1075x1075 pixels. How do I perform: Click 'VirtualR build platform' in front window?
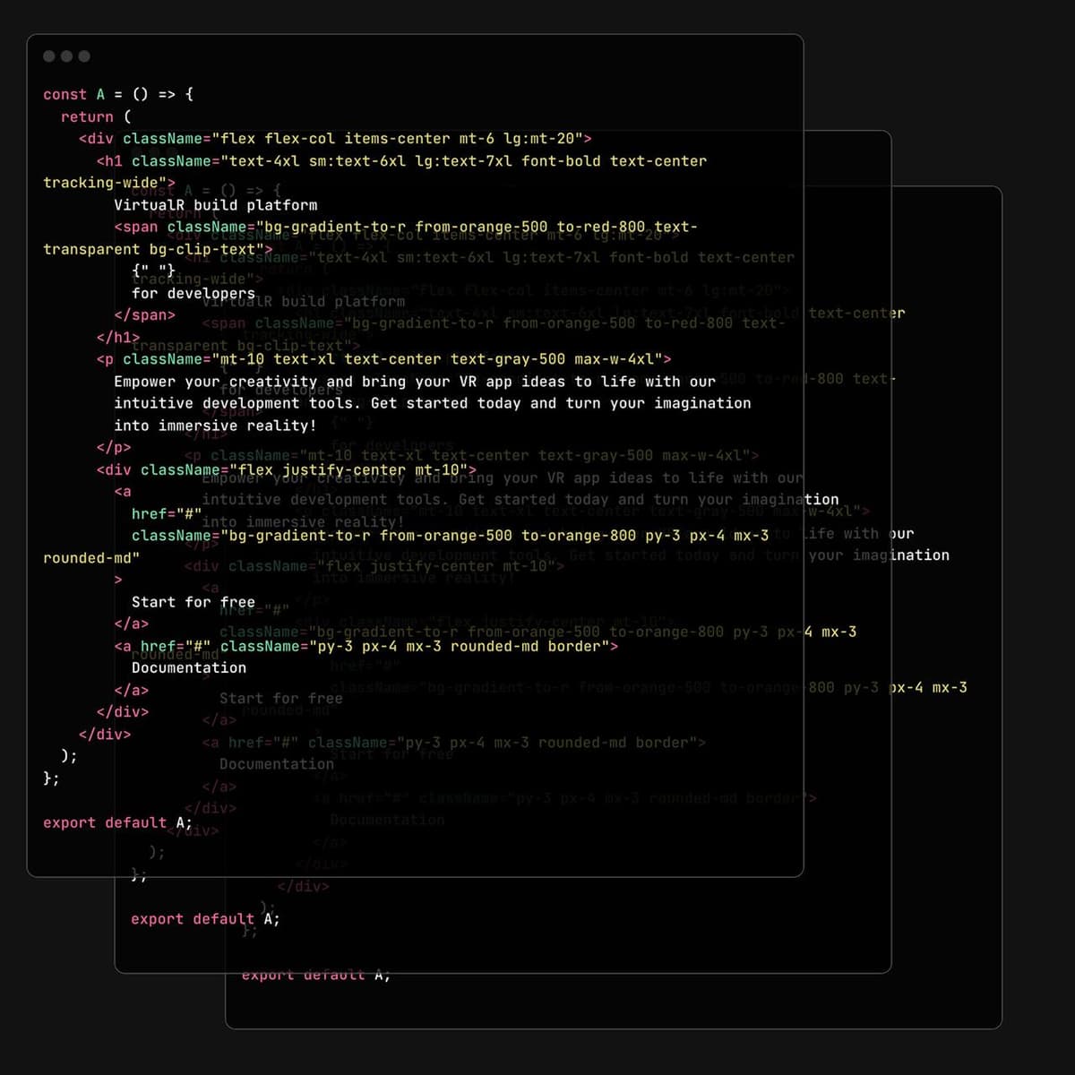coord(215,205)
